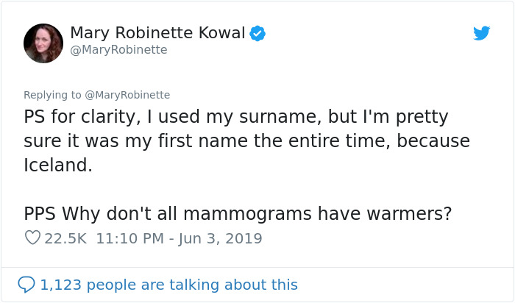Click the '1,123' number in the footer
Viewport: 515px width, 303px height.
click(61, 284)
